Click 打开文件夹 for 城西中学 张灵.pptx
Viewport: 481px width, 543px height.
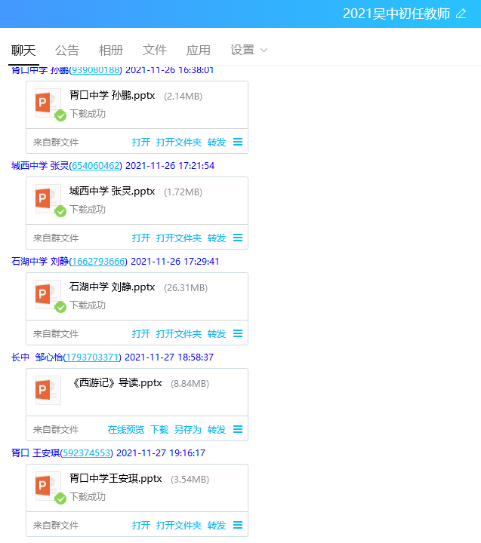click(x=179, y=238)
